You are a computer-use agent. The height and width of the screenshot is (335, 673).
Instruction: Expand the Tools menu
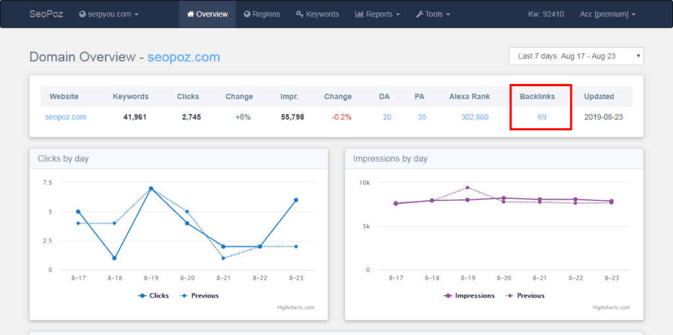point(433,14)
